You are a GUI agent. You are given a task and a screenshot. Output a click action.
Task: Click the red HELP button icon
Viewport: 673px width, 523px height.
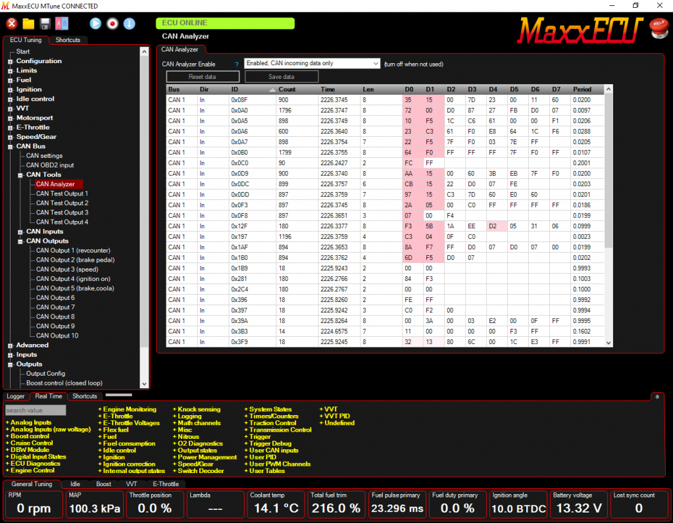point(659,28)
